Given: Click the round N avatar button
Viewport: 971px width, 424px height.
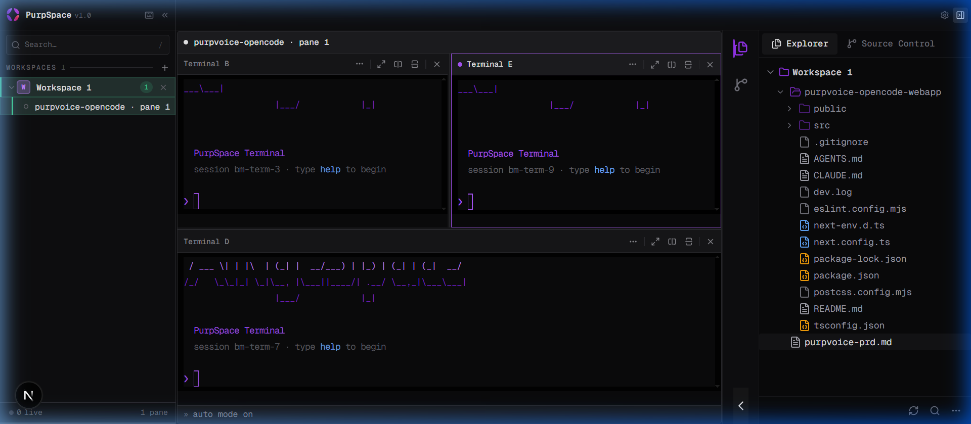Looking at the screenshot, I should click(x=29, y=395).
